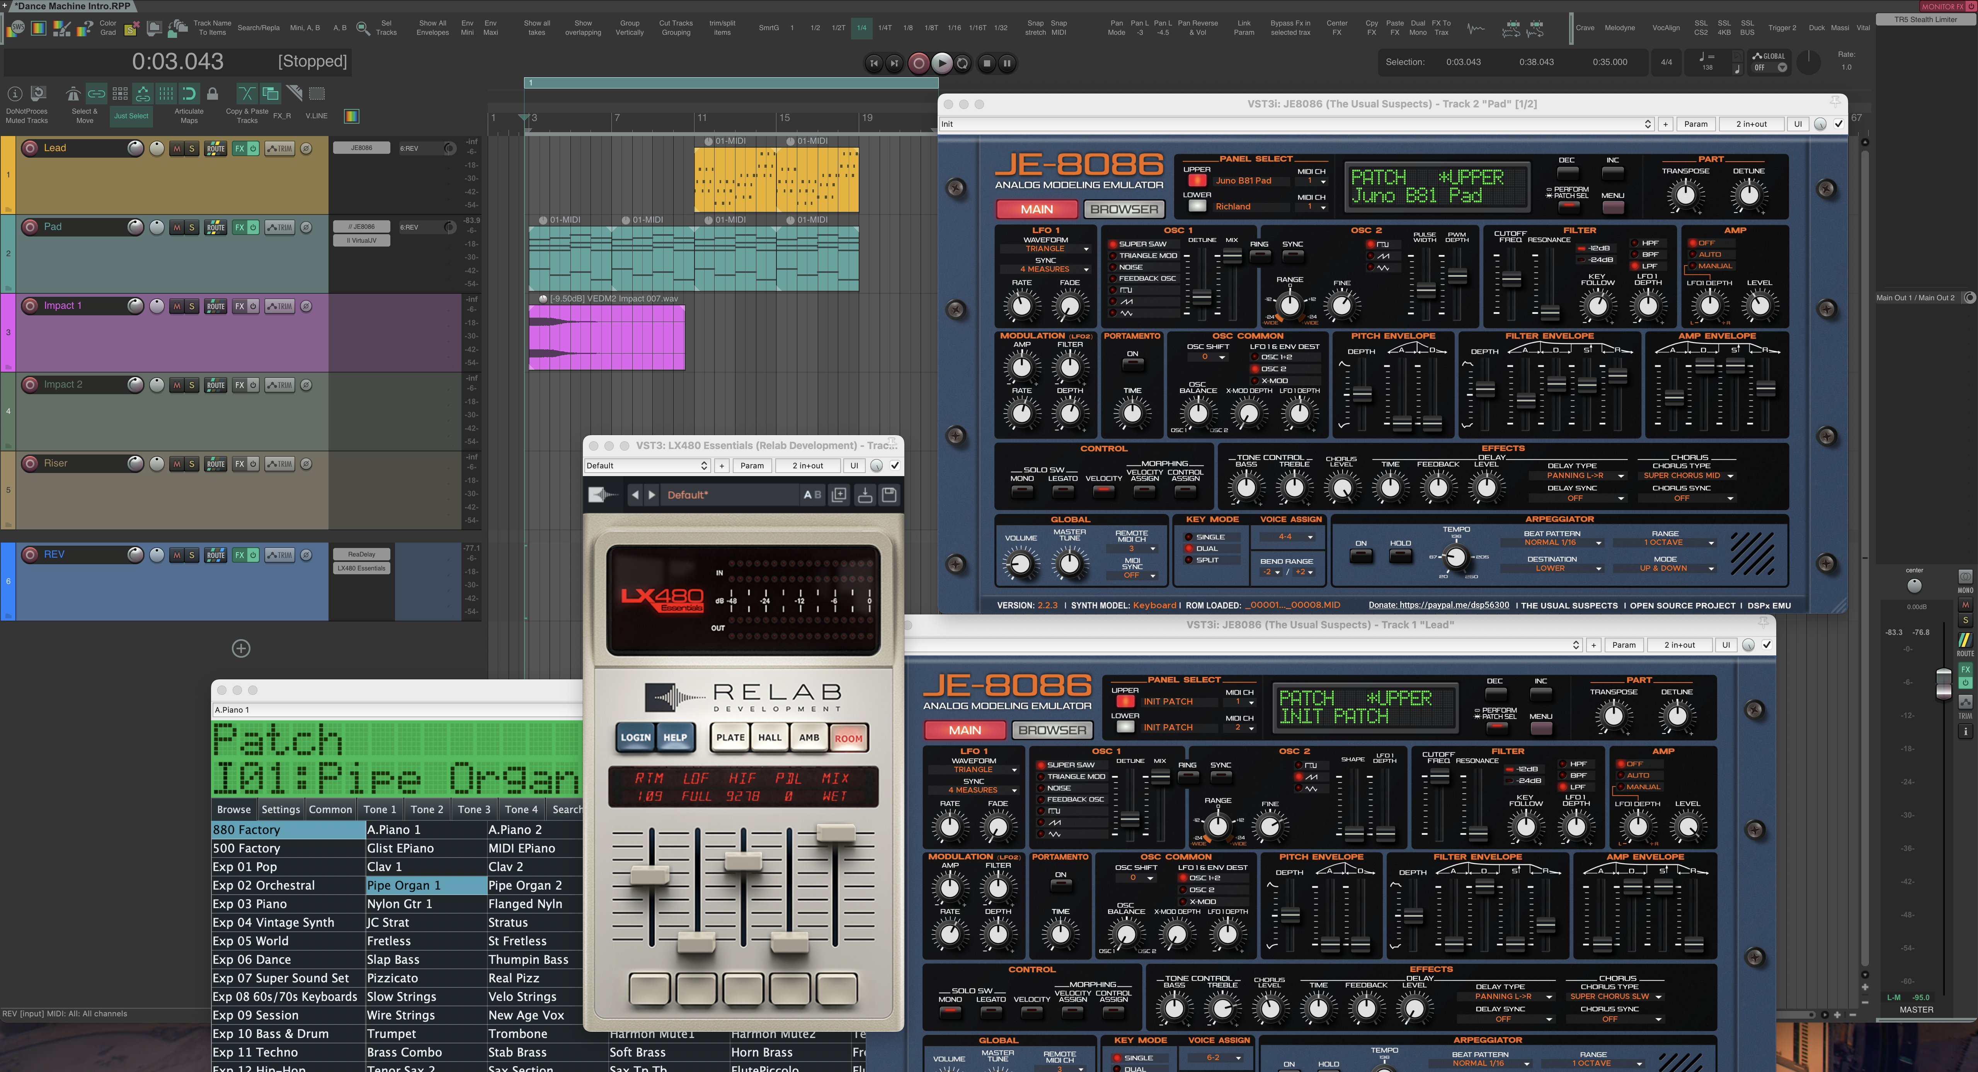This screenshot has height=1072, width=1978.
Task: Open ROUTE on the Pad track
Action: 216,227
